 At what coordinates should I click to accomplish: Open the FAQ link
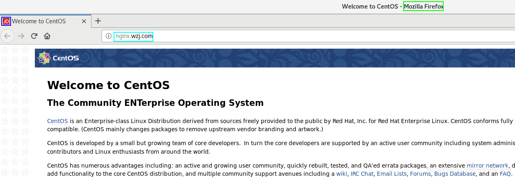coord(505,174)
